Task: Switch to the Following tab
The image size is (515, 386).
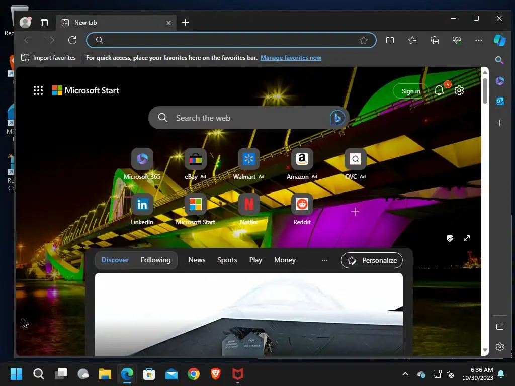Action: coord(156,260)
